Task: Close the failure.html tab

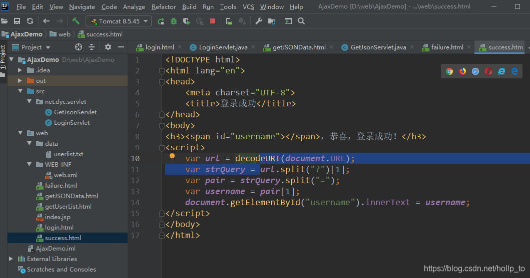Action: coord(469,47)
